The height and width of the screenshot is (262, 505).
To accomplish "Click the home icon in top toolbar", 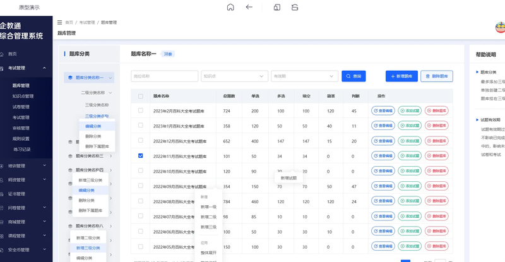I will point(230,7).
